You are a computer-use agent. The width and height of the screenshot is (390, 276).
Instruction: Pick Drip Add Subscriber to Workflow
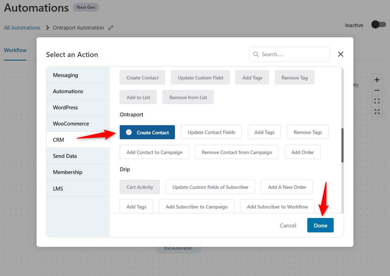[277, 207]
